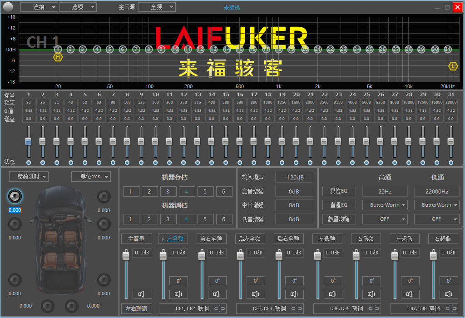Select 机器存档 preset slot 2
Viewport: 465px width, 318px height.
149,191
